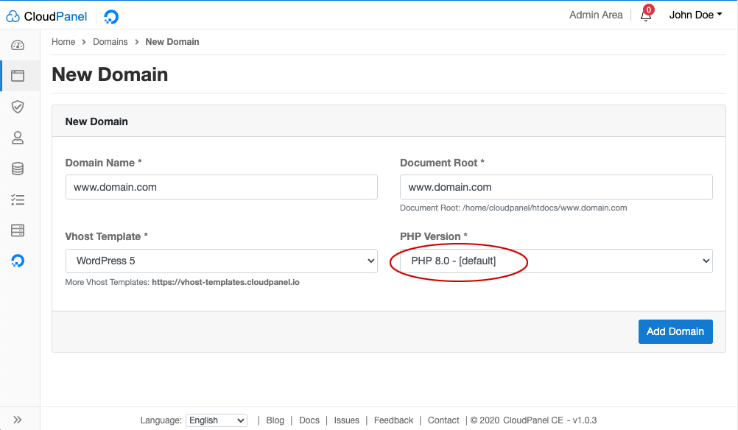The width and height of the screenshot is (738, 430).
Task: Open the Domains window icon in sidebar
Action: coord(18,76)
